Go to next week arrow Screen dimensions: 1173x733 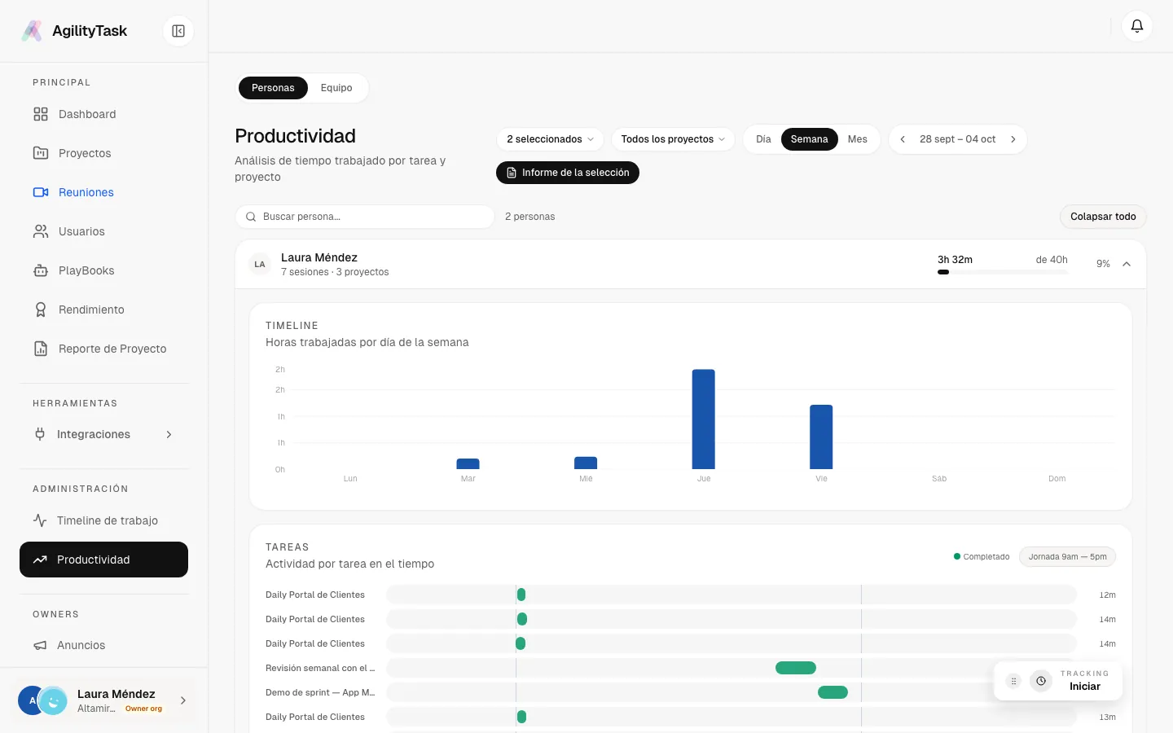click(1013, 139)
